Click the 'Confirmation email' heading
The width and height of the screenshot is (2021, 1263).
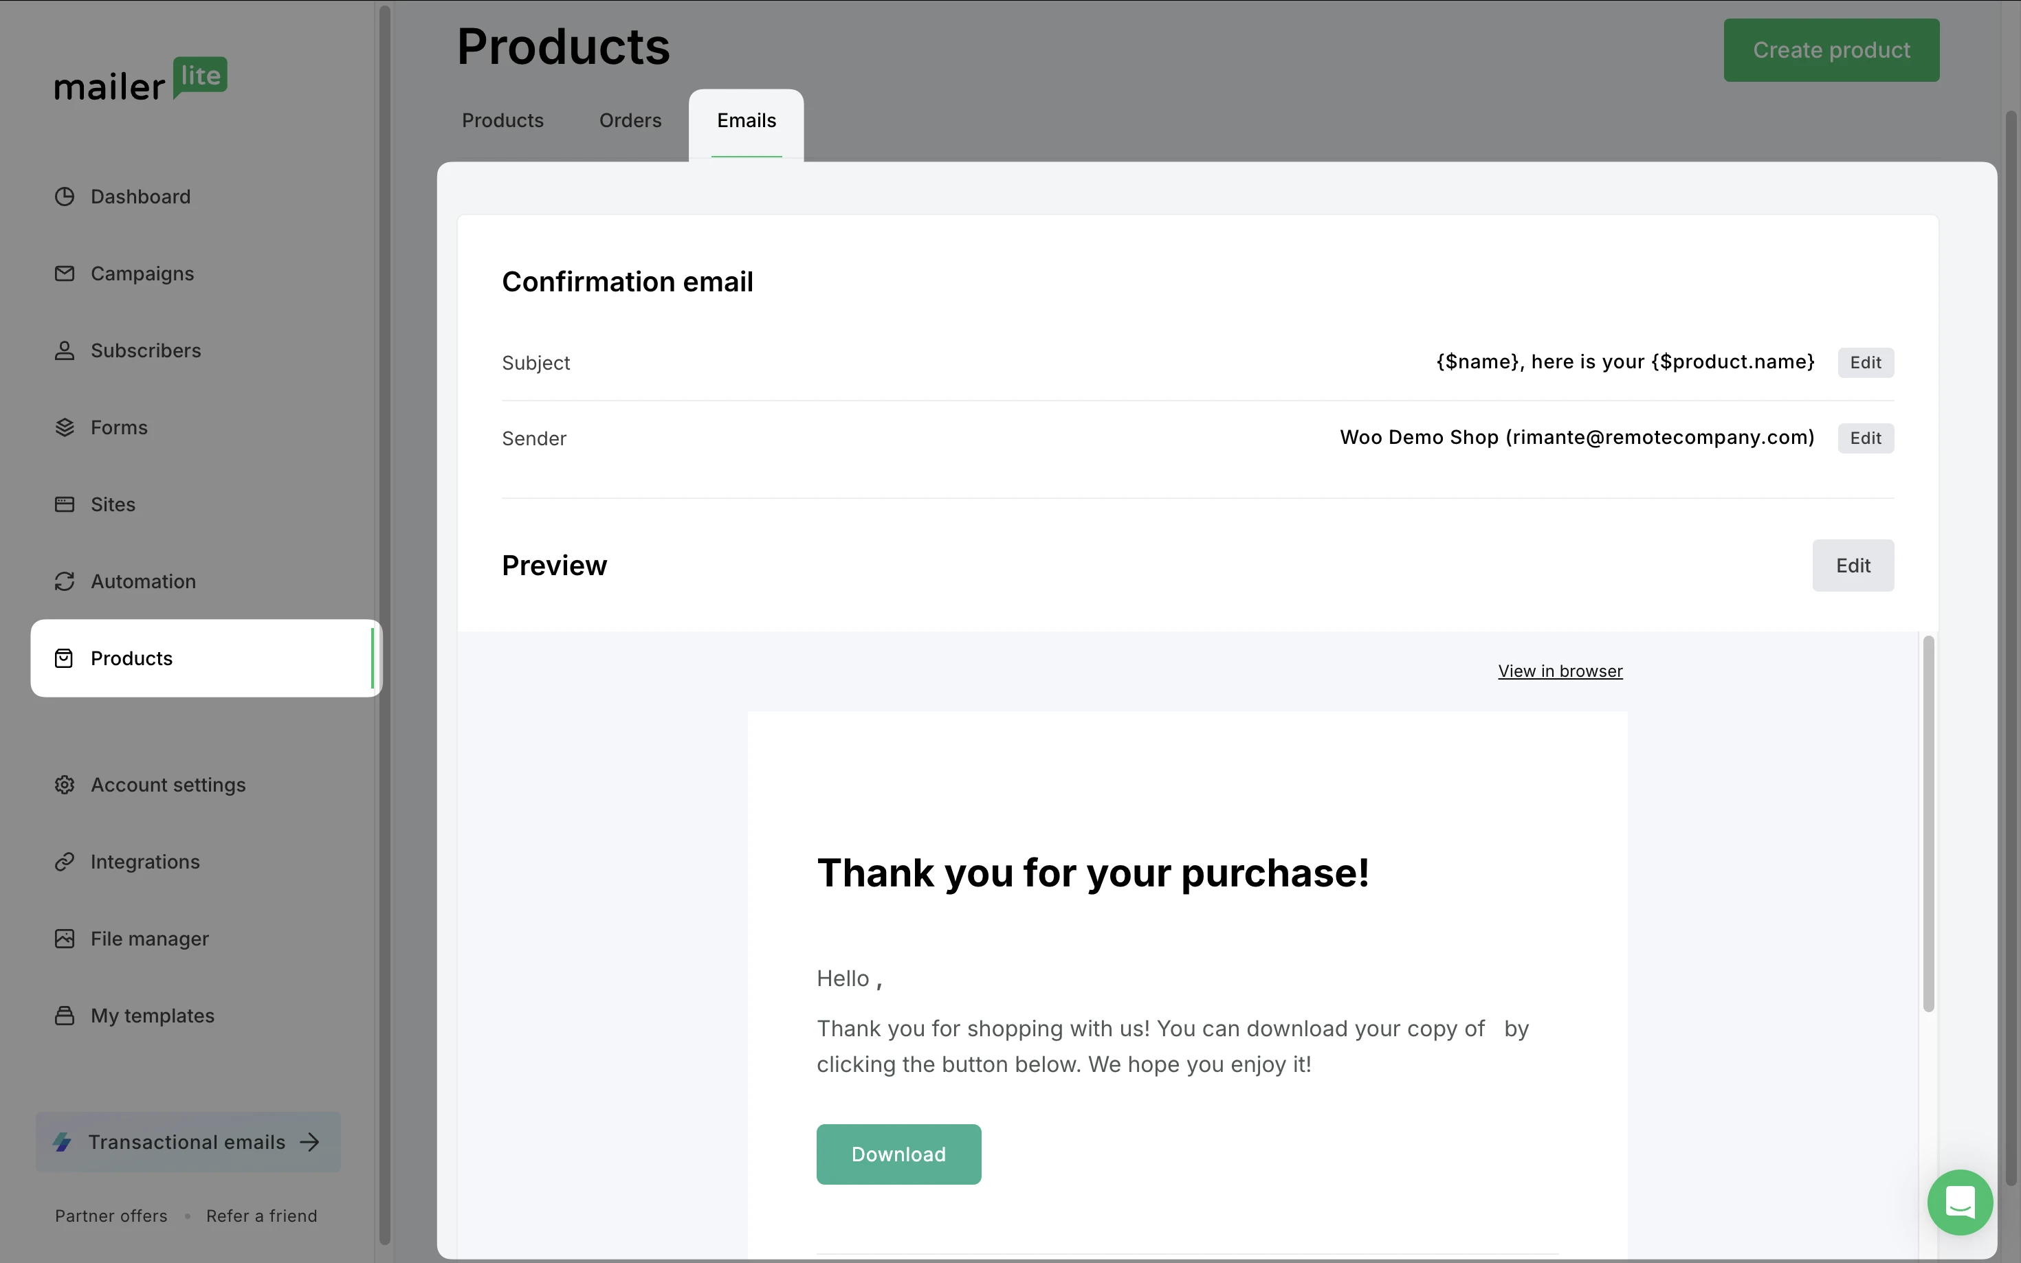pos(628,282)
